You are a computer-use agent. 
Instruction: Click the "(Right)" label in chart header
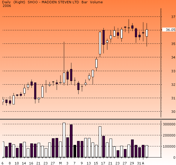tap(19, 2)
